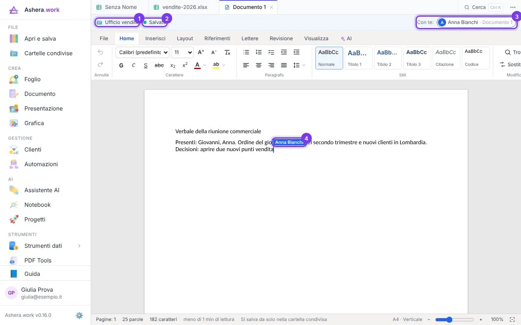Increase font size with A+ icon
Screen dimensions: 521x325
click(201, 52)
